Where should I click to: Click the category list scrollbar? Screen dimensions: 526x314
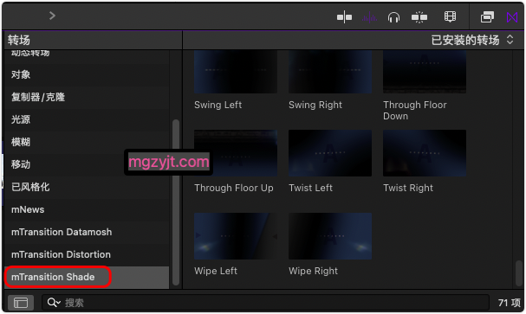coord(175,202)
